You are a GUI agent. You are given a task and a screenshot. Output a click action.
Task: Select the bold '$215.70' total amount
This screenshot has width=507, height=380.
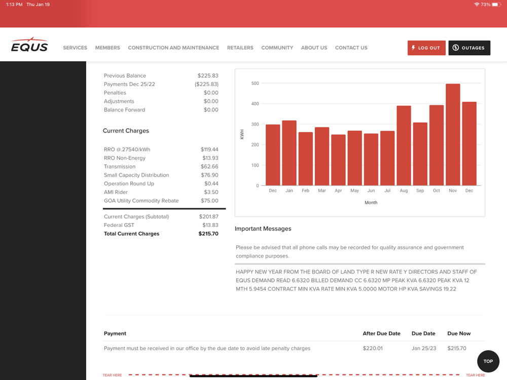coord(208,234)
